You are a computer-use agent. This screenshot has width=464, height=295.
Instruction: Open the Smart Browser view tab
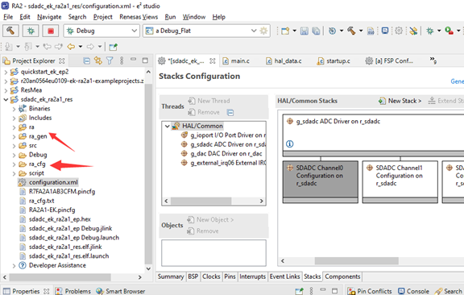click(121, 291)
